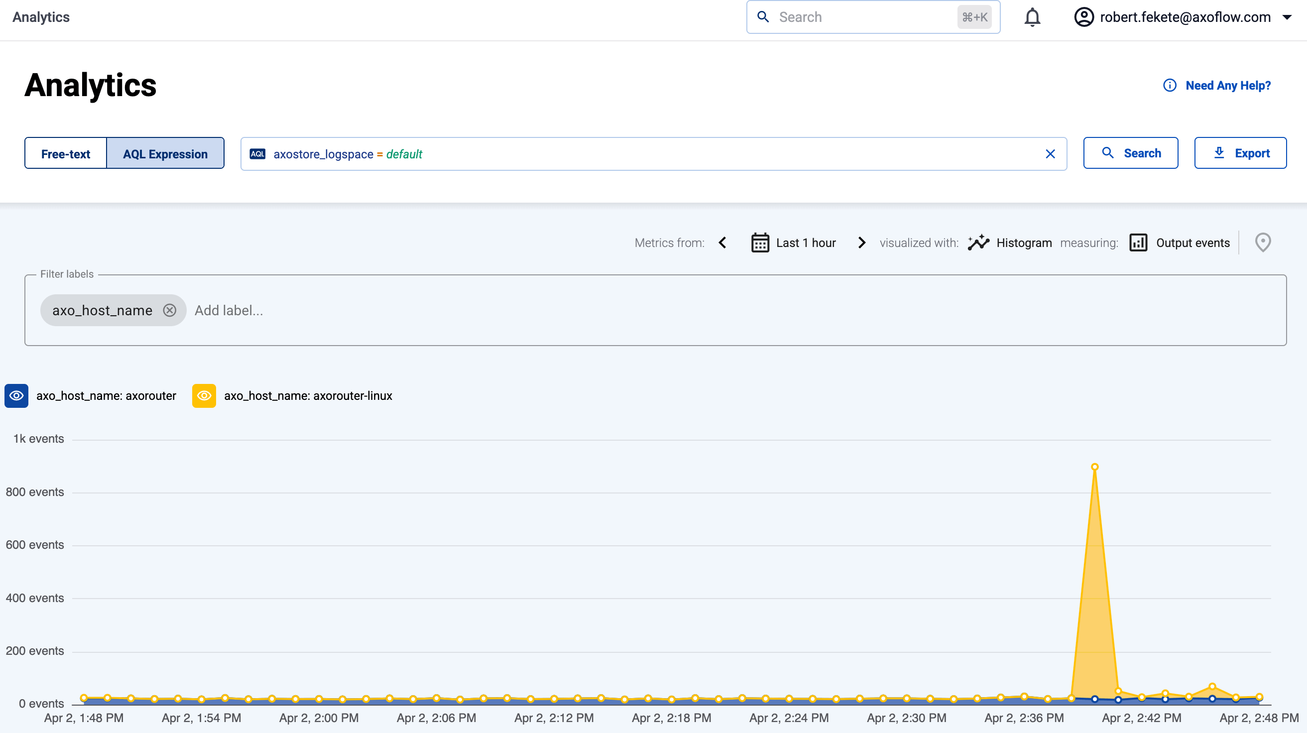Select the AQL Expression mode
This screenshot has width=1307, height=733.
click(x=165, y=154)
